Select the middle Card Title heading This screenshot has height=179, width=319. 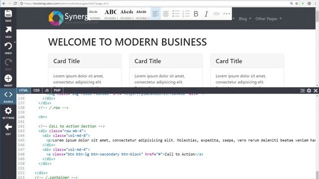point(148,61)
